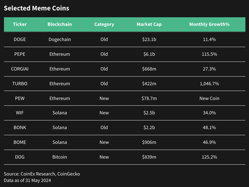Click the CoinEx Research, CoinGecko source line
The width and height of the screenshot is (249, 187).
(42, 174)
